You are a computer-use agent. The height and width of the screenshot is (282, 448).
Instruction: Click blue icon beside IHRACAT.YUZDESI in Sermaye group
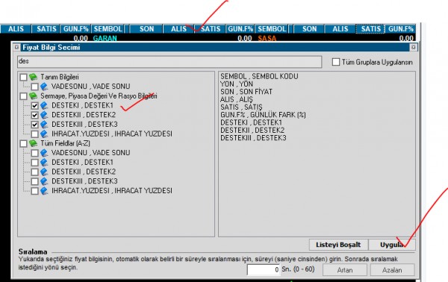click(x=44, y=134)
